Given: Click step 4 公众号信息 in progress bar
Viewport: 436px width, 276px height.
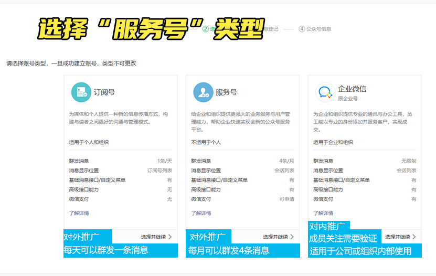Looking at the screenshot, I should click(x=315, y=29).
